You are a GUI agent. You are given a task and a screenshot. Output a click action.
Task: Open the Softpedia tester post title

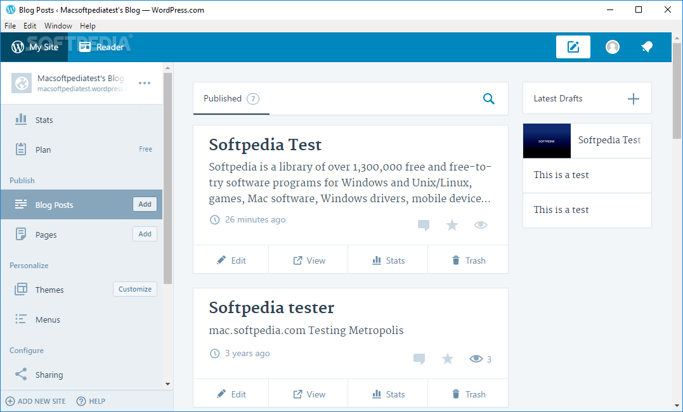click(x=271, y=307)
